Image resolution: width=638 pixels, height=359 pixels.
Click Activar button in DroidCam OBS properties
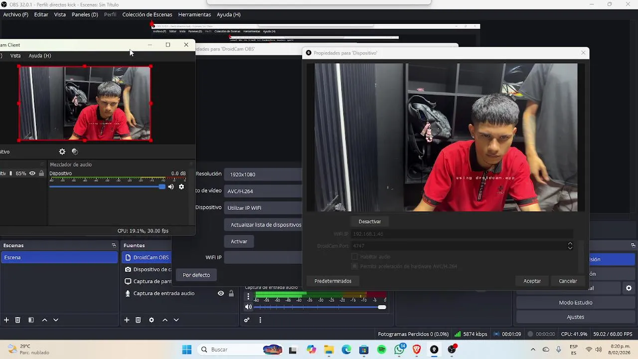[239, 241]
